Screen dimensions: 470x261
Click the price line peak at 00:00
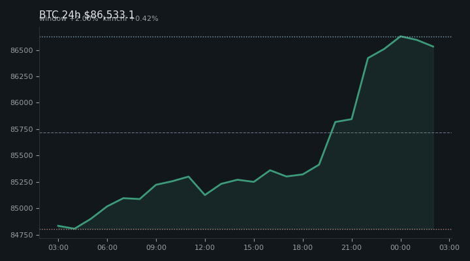[x=401, y=37]
